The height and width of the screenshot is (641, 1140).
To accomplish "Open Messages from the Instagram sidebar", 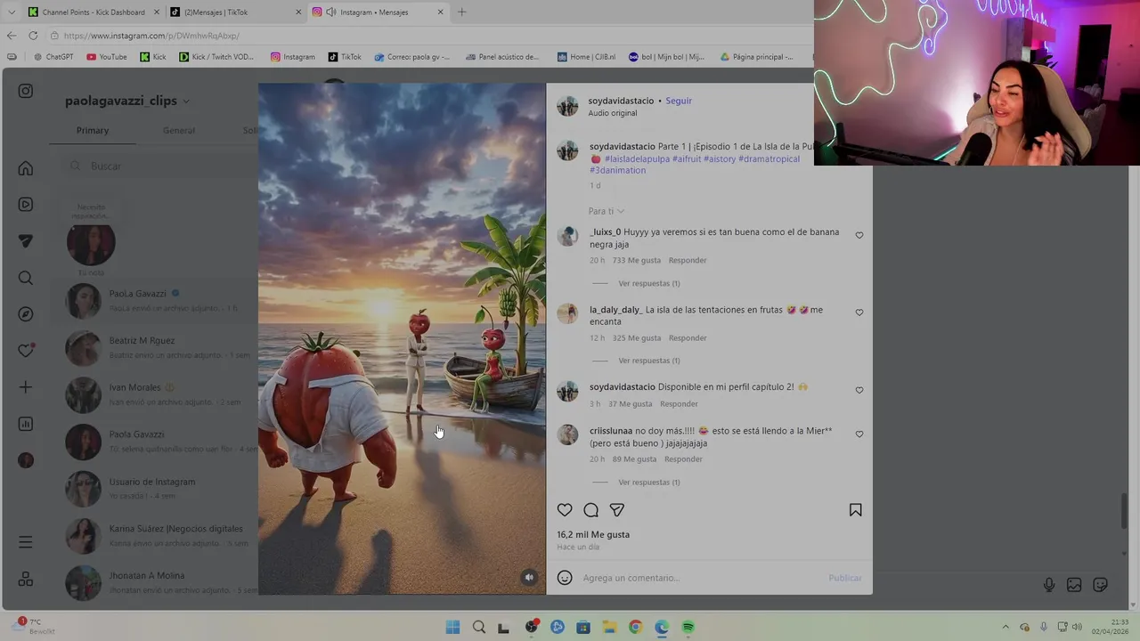I will coord(26,241).
